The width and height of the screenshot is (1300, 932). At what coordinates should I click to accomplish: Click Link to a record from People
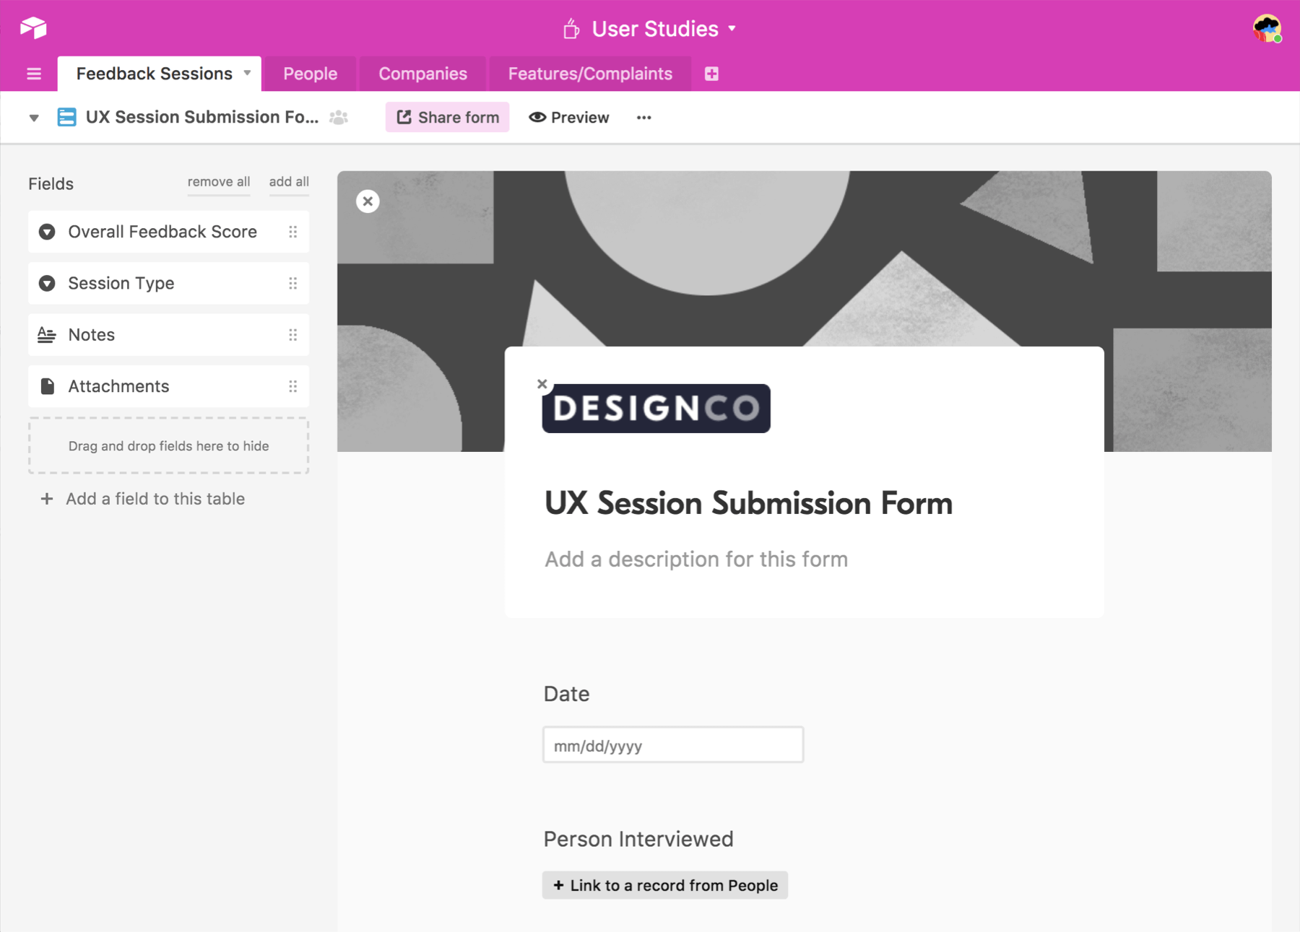pyautogui.click(x=664, y=885)
